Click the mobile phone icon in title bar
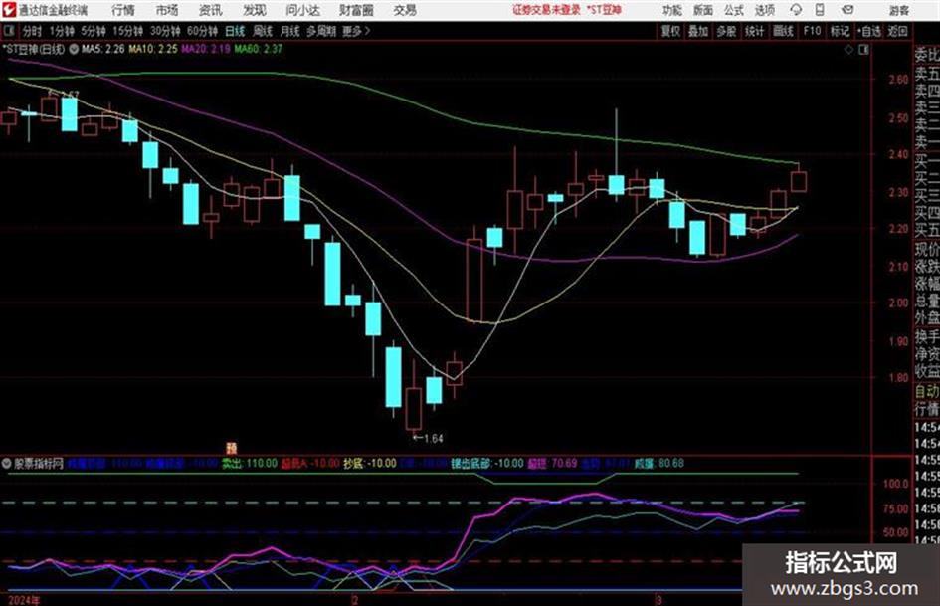The width and height of the screenshot is (940, 606). pos(820,10)
